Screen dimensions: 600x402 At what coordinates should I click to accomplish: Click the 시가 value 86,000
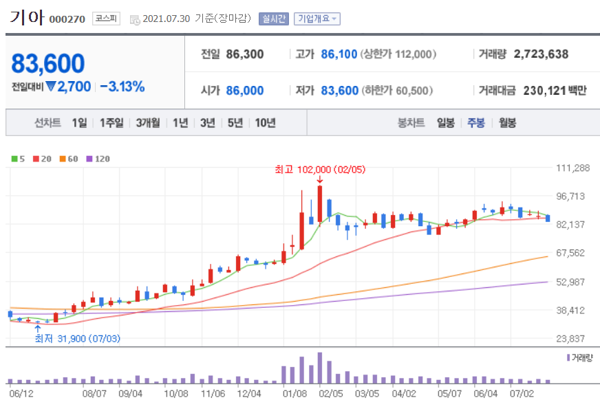click(x=244, y=91)
